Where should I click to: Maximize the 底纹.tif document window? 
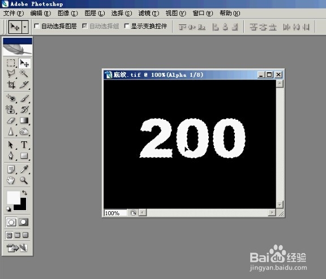point(269,75)
